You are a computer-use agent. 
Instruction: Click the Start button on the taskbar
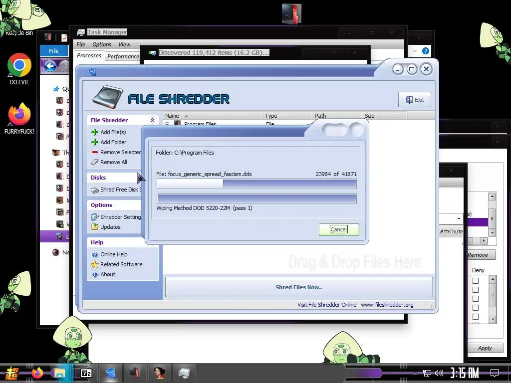(x=11, y=373)
